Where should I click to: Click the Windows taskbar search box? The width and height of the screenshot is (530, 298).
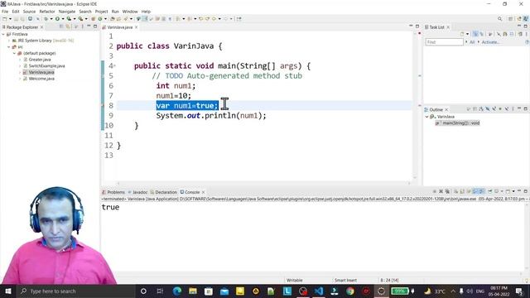(x=76, y=291)
